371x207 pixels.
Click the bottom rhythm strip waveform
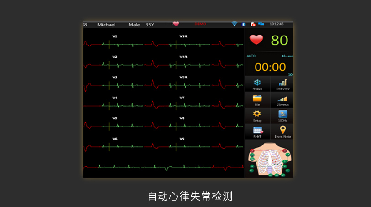(163, 167)
